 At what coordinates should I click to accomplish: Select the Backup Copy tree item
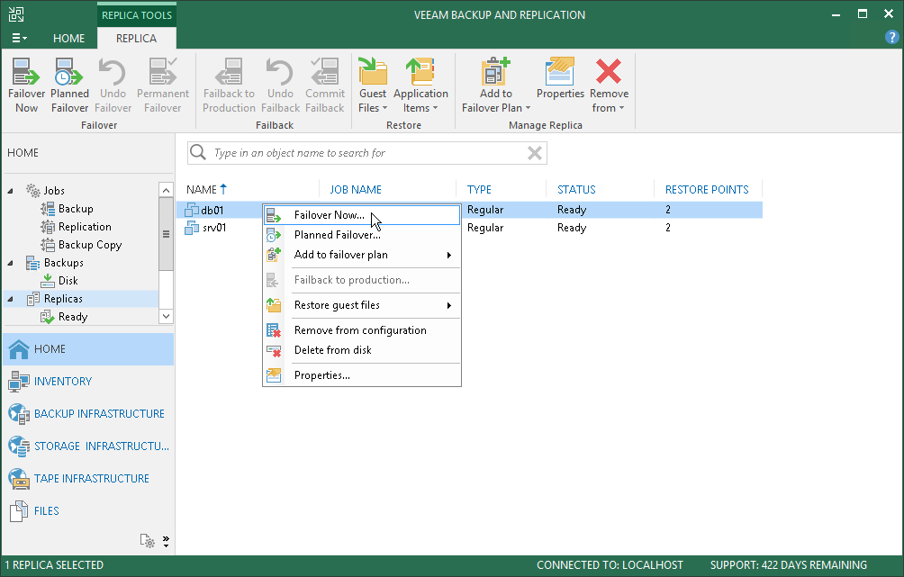[x=81, y=245]
